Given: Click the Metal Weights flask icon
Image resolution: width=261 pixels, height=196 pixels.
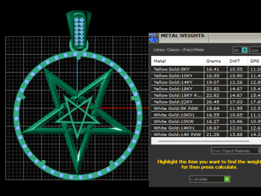Looking at the screenshot, I should click(154, 38).
